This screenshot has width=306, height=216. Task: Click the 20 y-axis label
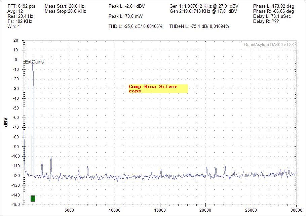point(16,40)
